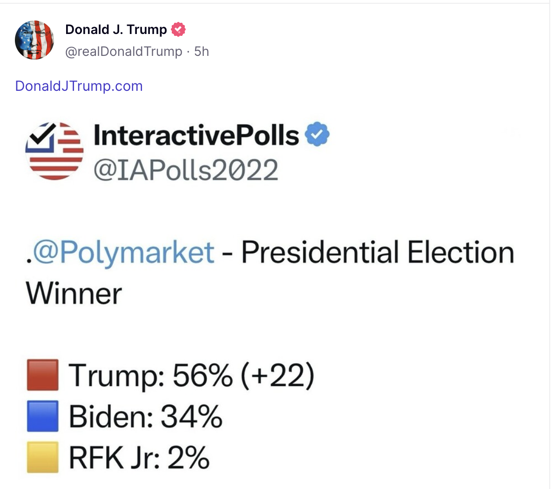Viewport: 553px width, 489px height.
Task: Click the (+22) margin text
Action: point(277,375)
